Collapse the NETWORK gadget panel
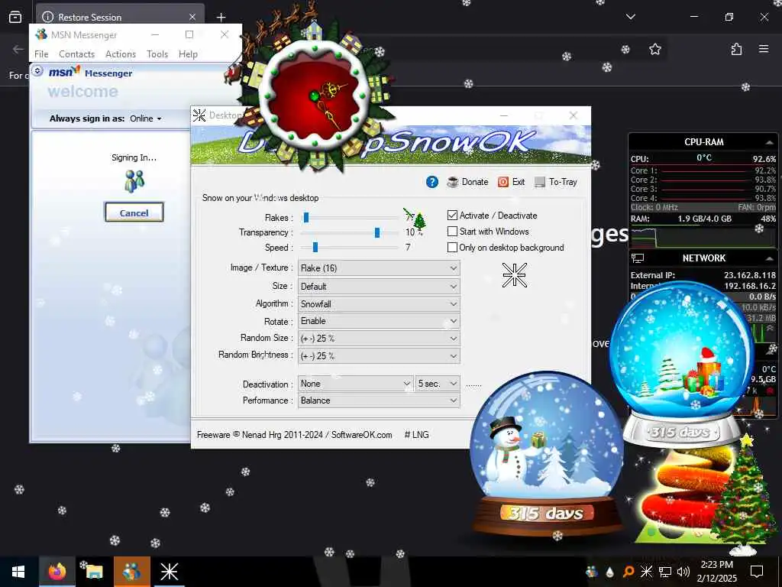This screenshot has height=587, width=782. point(770,258)
